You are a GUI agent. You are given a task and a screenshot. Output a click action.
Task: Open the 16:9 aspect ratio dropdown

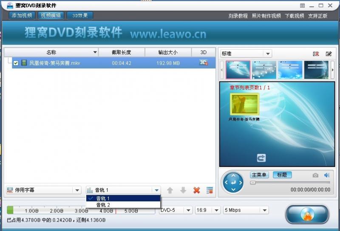207,210
